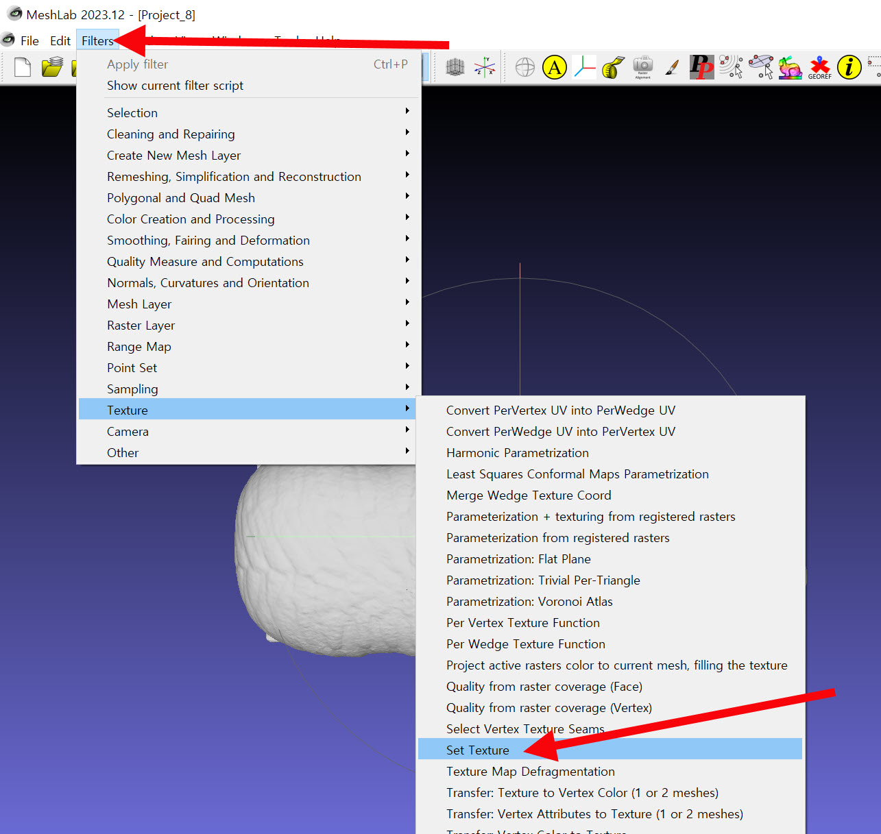The height and width of the screenshot is (834, 881).
Task: Click Show current filter script
Action: [x=248, y=86]
